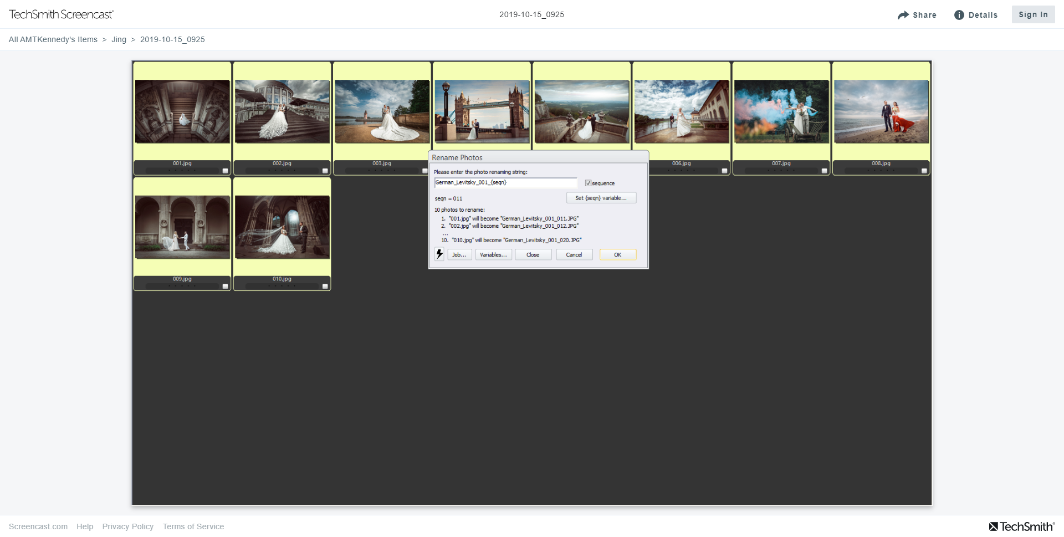Open the Terms of Service link
The height and width of the screenshot is (537, 1064).
[x=193, y=526]
